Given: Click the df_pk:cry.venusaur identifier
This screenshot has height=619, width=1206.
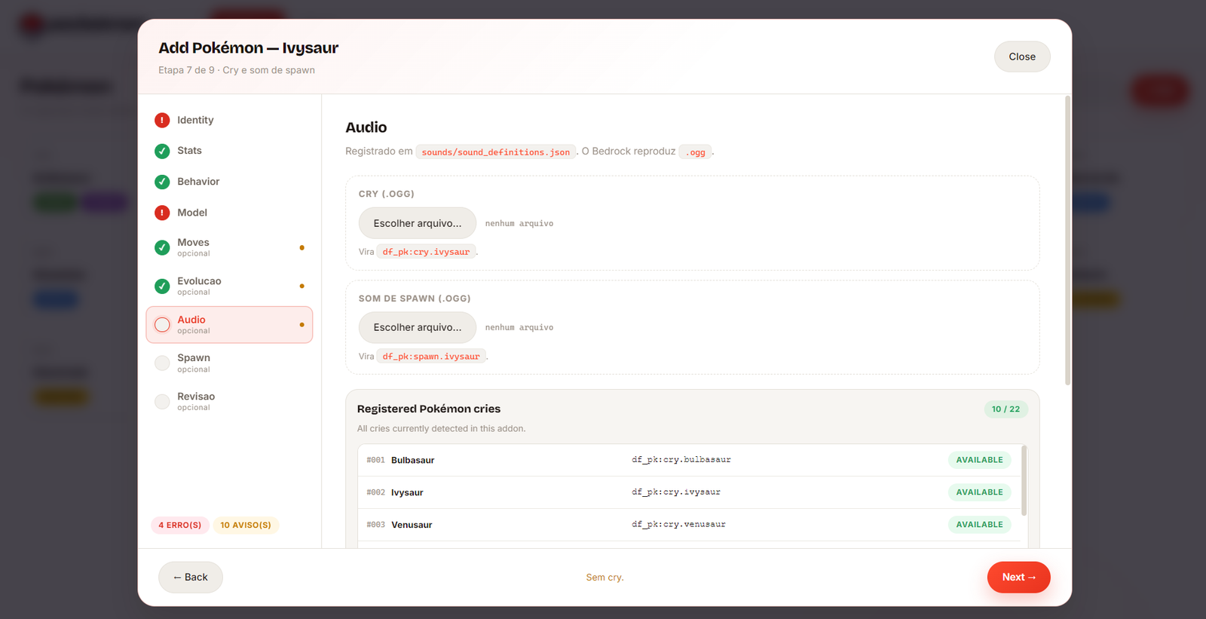Looking at the screenshot, I should (678, 525).
